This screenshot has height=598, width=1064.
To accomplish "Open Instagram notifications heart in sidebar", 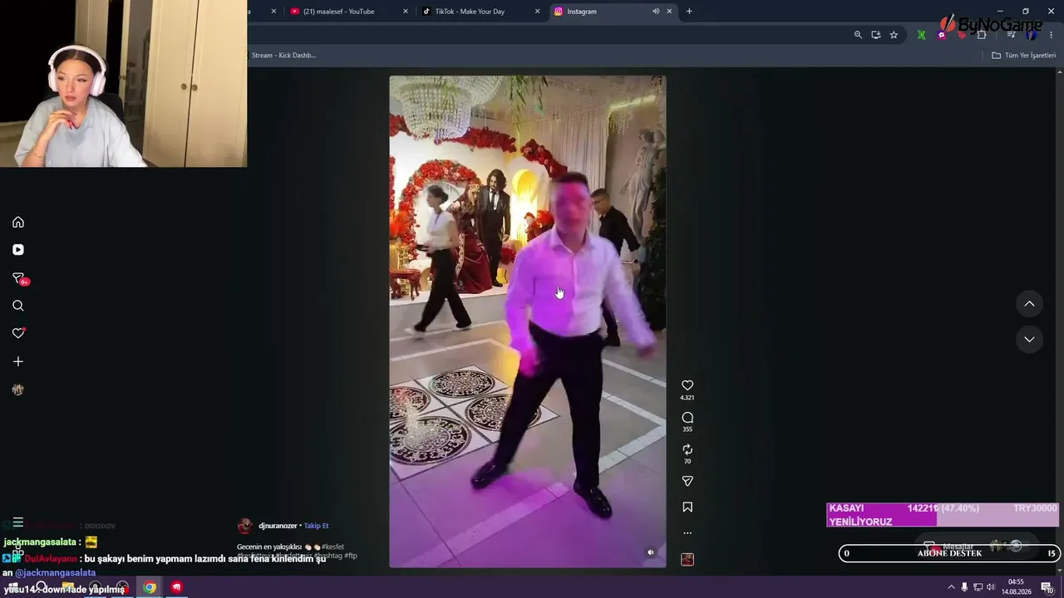I will pos(18,333).
